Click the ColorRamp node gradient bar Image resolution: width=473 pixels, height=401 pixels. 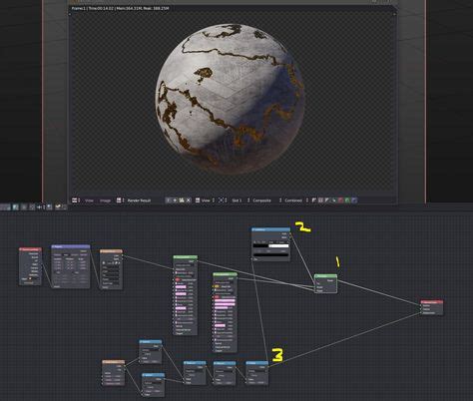pyautogui.click(x=270, y=246)
